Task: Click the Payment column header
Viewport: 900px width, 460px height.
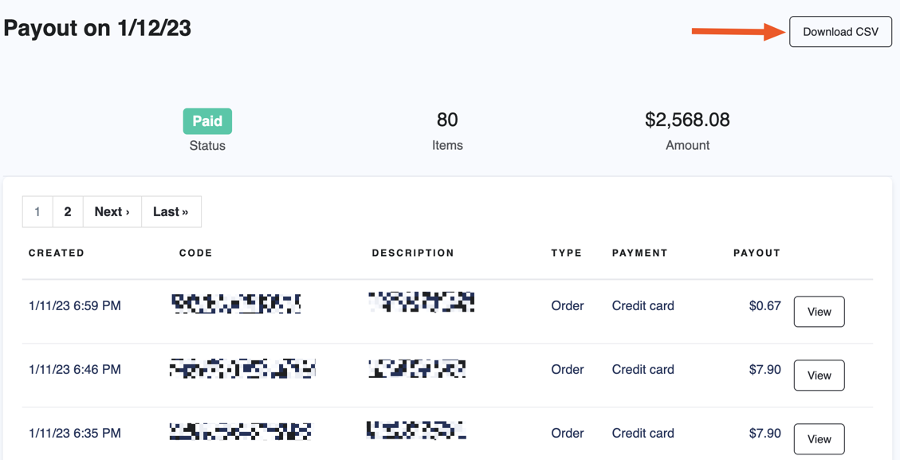Action: tap(639, 254)
